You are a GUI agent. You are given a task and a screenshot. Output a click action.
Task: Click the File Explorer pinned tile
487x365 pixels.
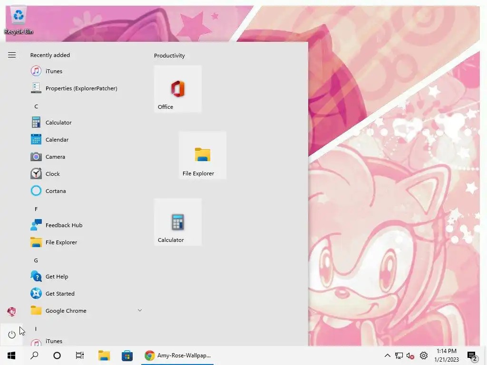203,155
